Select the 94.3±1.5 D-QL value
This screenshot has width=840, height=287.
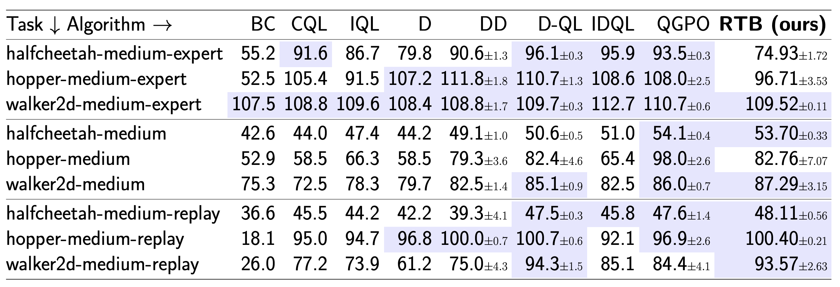click(x=554, y=264)
